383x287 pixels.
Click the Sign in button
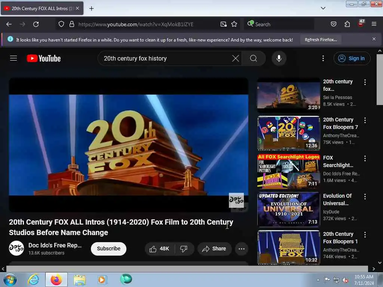[352, 58]
